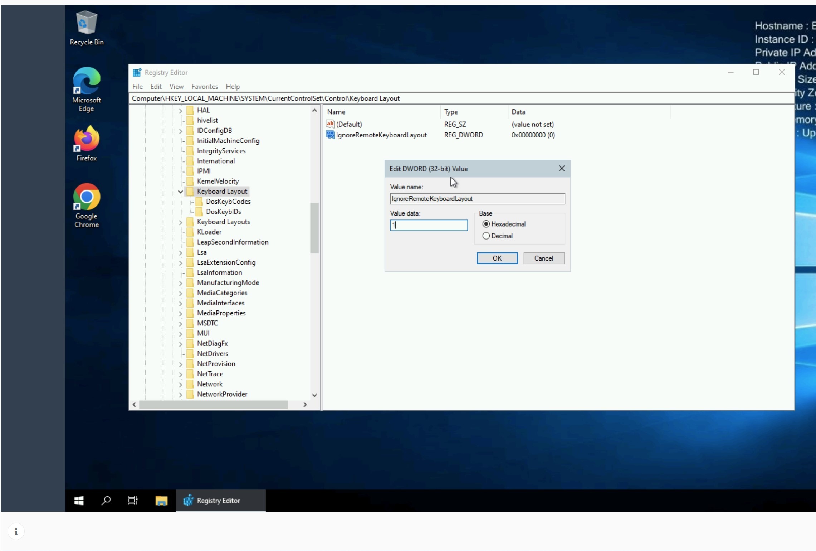Image resolution: width=816 pixels, height=551 pixels.
Task: Expand the Lsa key
Action: pos(180,253)
